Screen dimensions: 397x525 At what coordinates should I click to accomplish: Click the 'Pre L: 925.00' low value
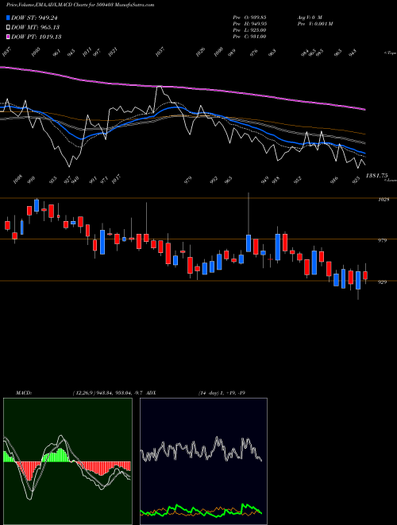click(249, 29)
